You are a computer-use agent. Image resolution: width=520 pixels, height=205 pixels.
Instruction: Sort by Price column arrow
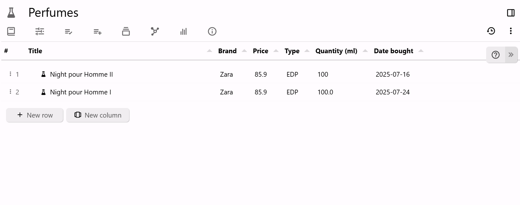276,51
